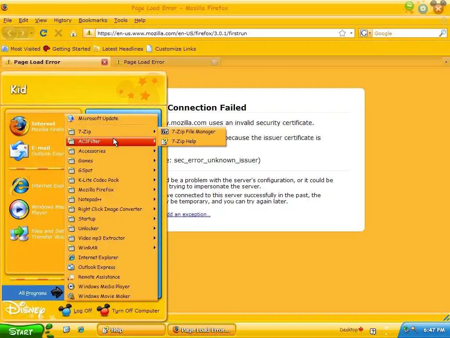Switch to Page Load Error taskbar button

(x=202, y=330)
